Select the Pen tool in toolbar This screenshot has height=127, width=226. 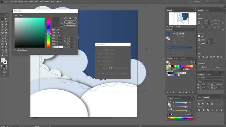[2, 24]
